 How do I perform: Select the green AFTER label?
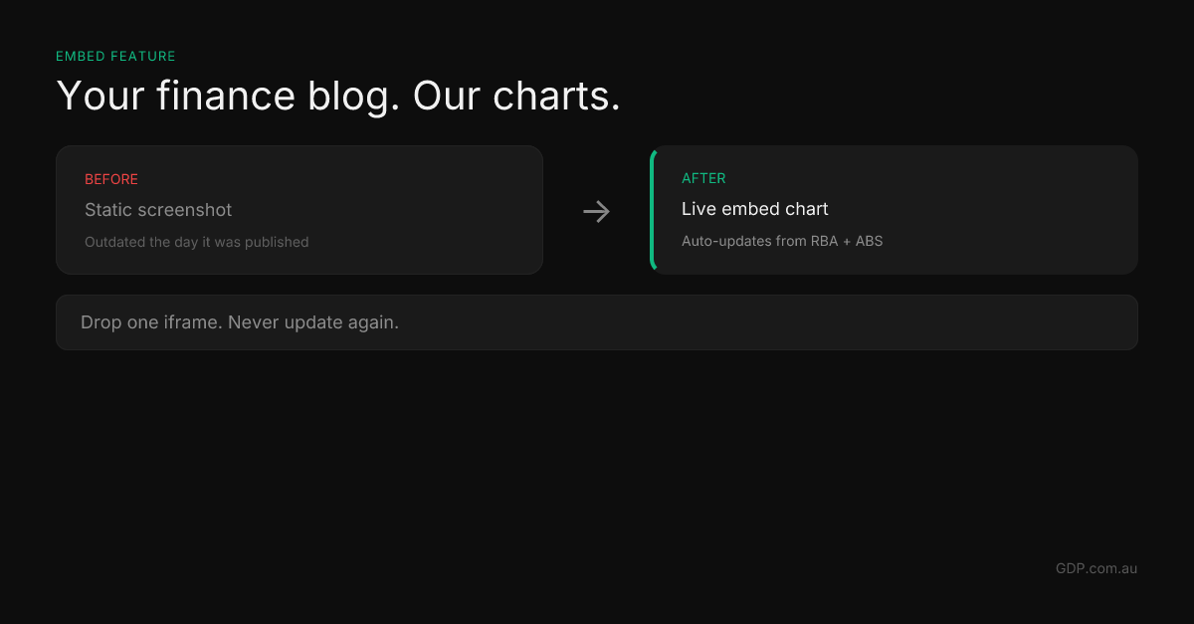tap(703, 179)
